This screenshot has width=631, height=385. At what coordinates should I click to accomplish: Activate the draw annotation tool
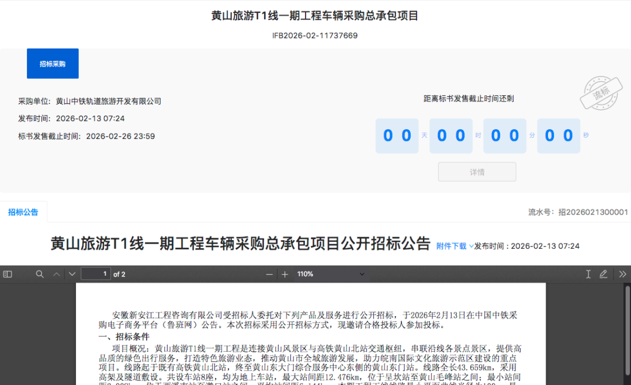coord(604,274)
